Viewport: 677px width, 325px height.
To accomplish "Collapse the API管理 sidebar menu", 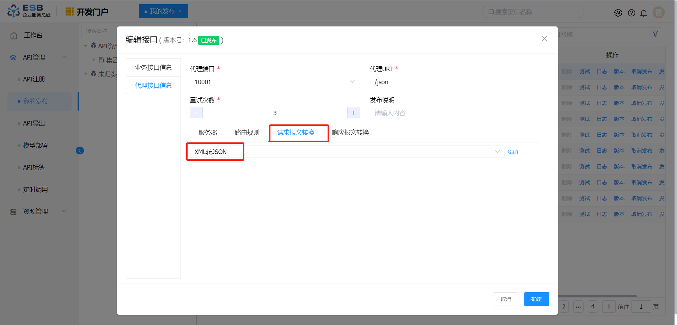I will (64, 57).
